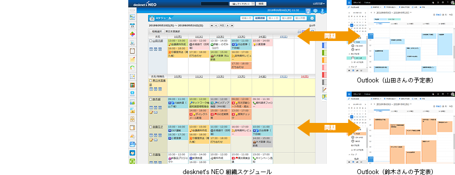Click the 今日 today button
This screenshot has width=455, height=175.
click(x=222, y=26)
